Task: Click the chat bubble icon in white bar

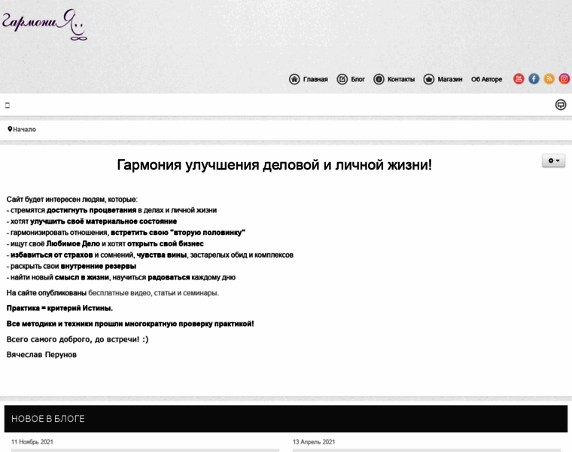Action: click(560, 105)
